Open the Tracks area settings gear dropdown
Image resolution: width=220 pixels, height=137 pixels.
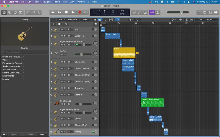[x=174, y=19]
